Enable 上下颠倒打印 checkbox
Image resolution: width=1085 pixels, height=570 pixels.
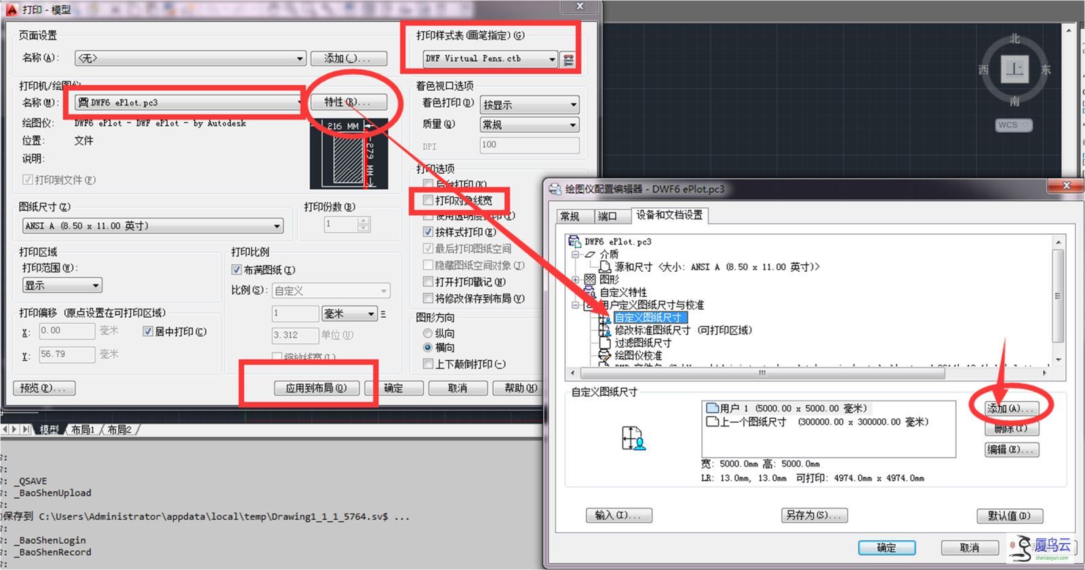coord(428,364)
